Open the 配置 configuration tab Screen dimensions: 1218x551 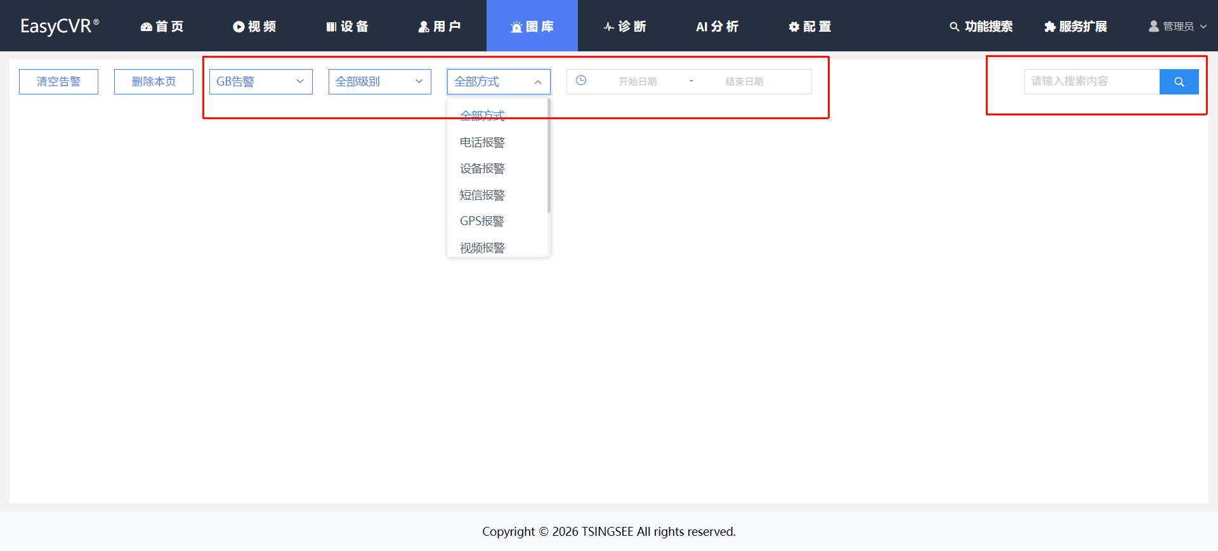pyautogui.click(x=810, y=26)
